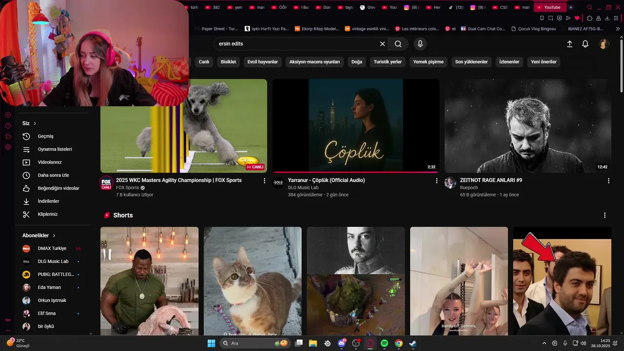Select the Evcil hayvanlar filter chip
This screenshot has height=351, width=624.
263,62
